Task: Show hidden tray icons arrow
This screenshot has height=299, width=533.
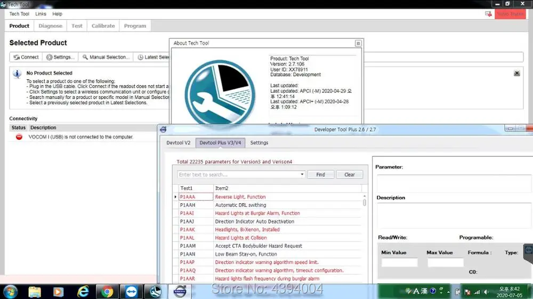Action: (x=448, y=292)
